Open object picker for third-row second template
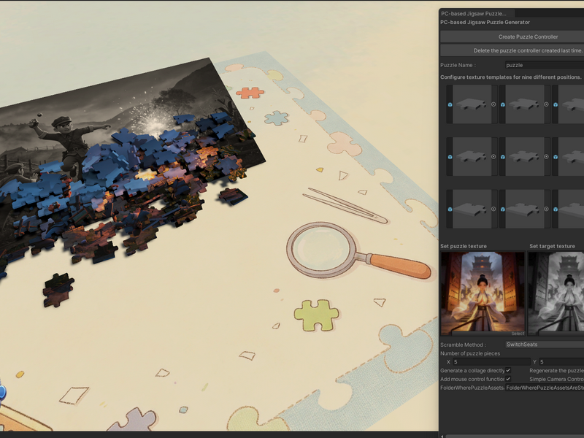Screen dimensions: 584x438 pyautogui.click(x=546, y=209)
